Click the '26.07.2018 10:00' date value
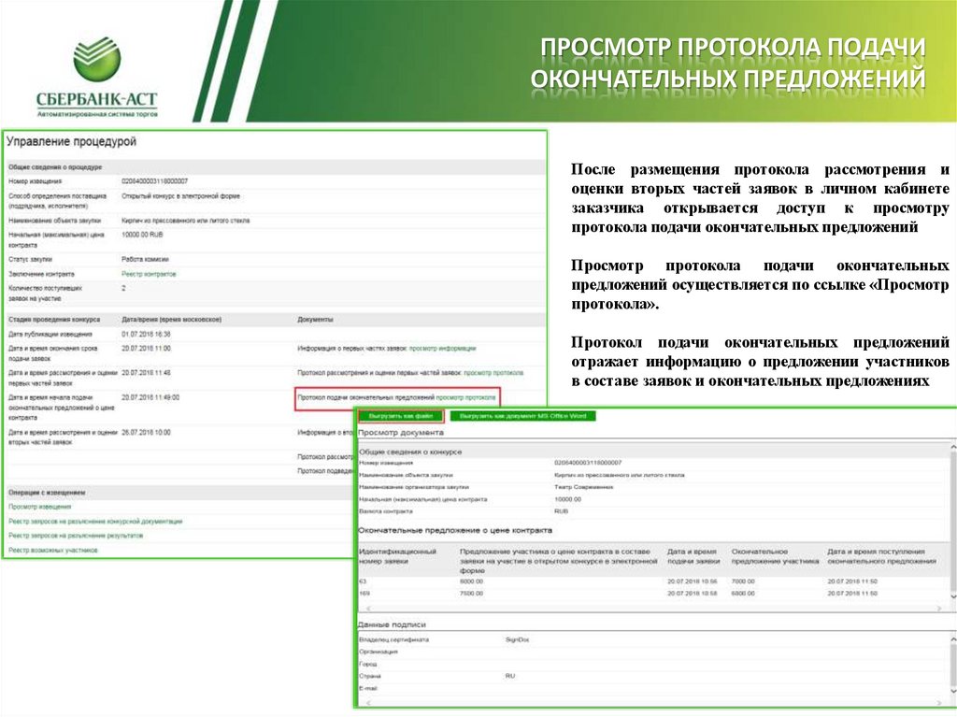 point(147,433)
